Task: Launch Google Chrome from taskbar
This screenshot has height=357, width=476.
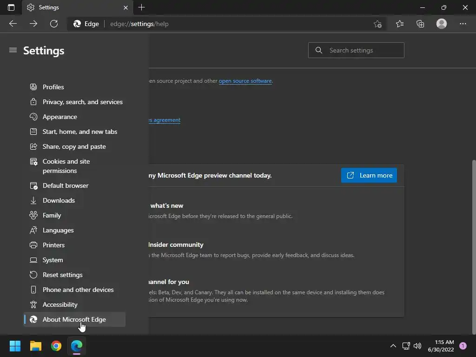Action: [x=56, y=346]
